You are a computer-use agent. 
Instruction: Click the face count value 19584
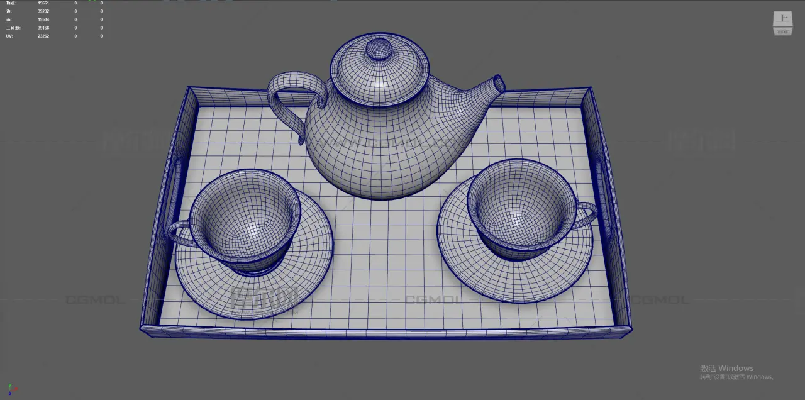[x=43, y=19]
